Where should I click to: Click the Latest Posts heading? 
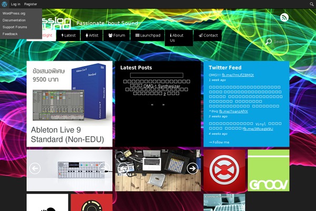pyautogui.click(x=136, y=68)
